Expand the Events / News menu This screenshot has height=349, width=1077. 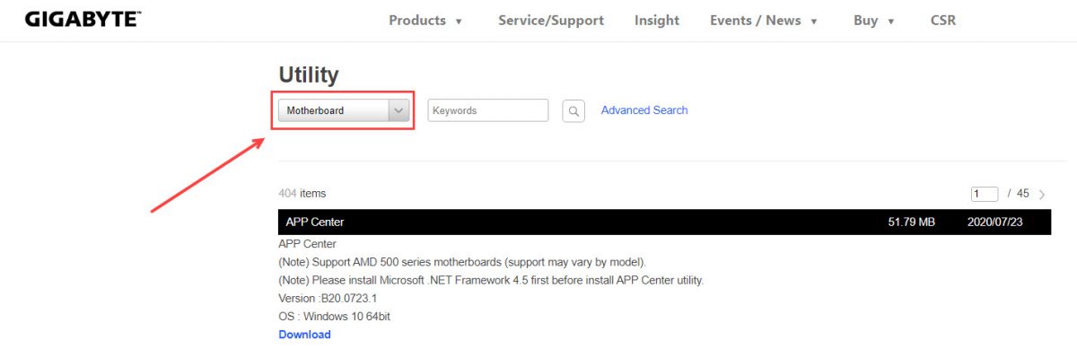764,20
